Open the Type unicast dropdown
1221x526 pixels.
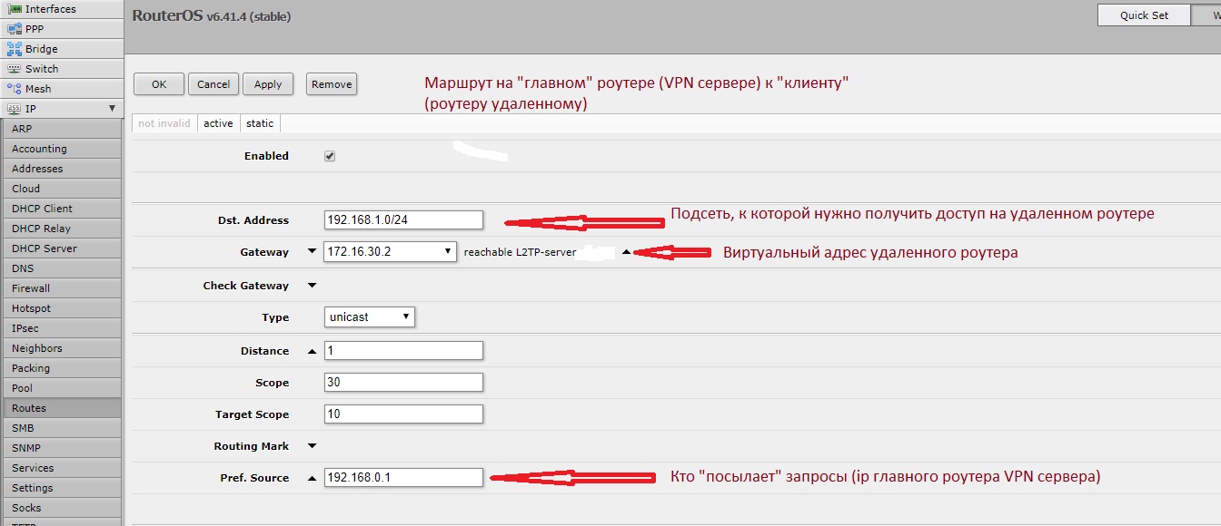tap(370, 317)
